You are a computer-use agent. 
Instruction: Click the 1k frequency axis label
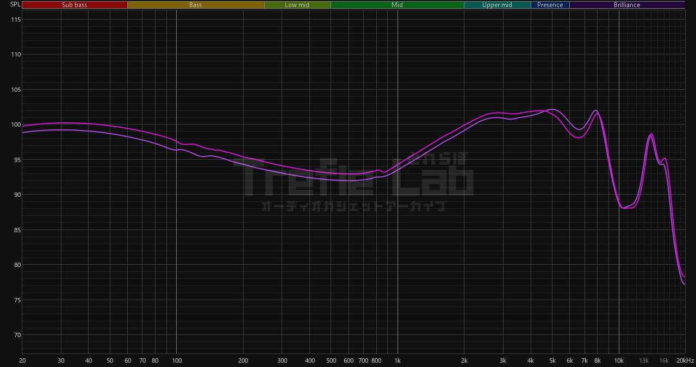[x=397, y=360]
